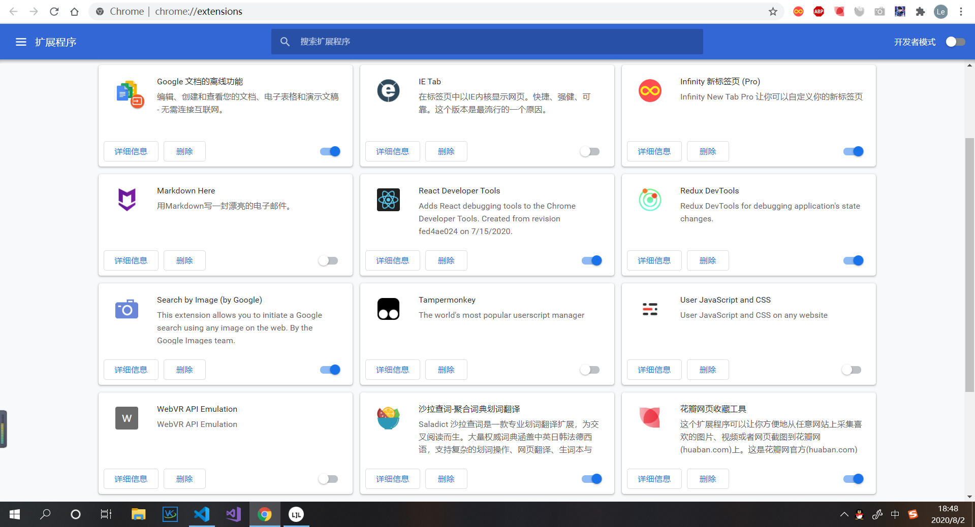Screen dimensions: 975x527
Task: Click the WebVR API Emulation icon
Action: [x=127, y=418]
